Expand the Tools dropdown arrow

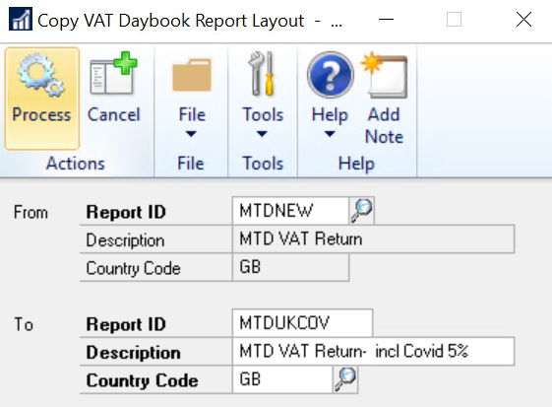pos(262,134)
